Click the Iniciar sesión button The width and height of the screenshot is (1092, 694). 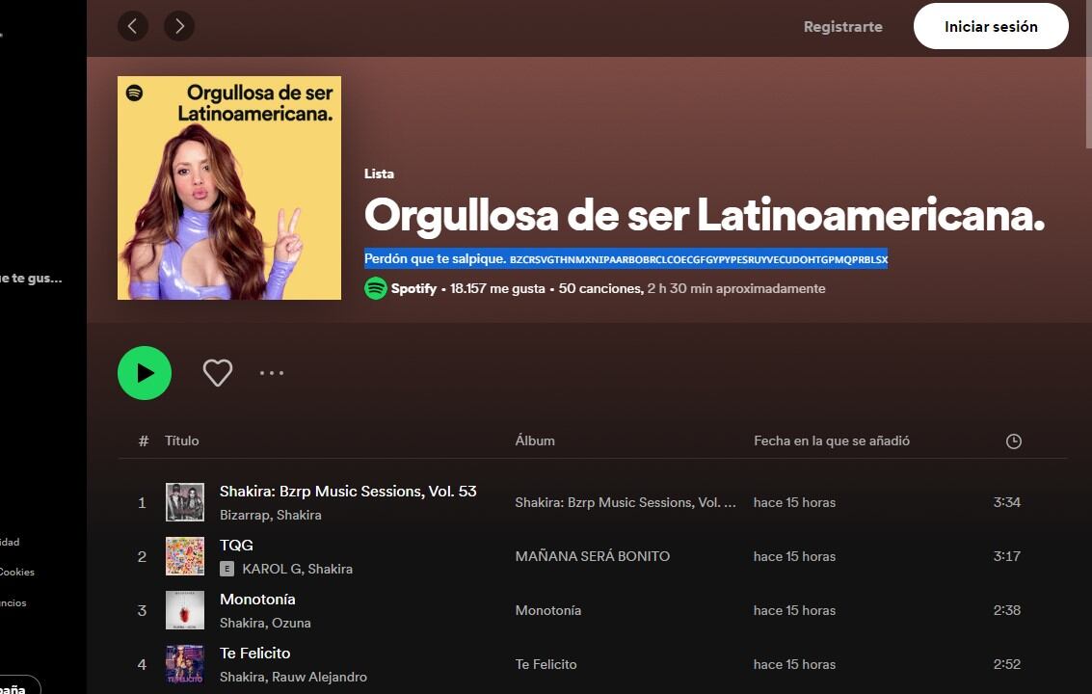991,26
